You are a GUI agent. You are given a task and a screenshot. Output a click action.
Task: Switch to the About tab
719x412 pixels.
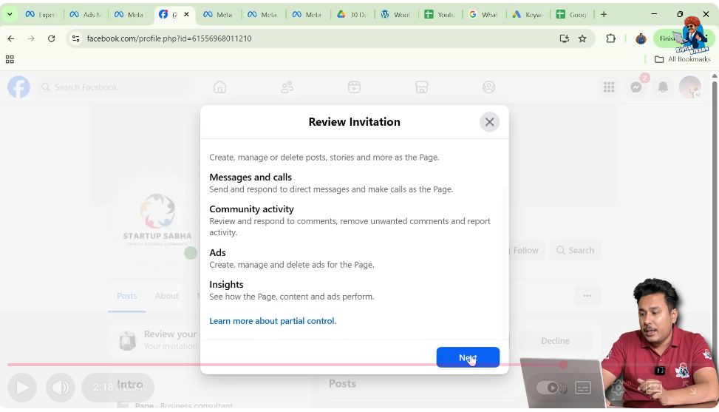pyautogui.click(x=166, y=296)
